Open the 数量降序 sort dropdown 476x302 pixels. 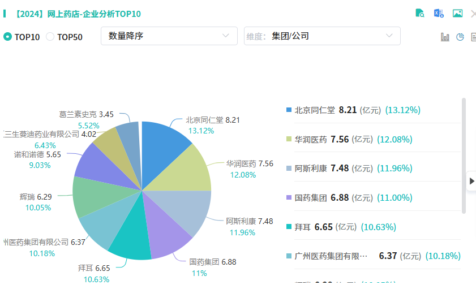point(169,36)
